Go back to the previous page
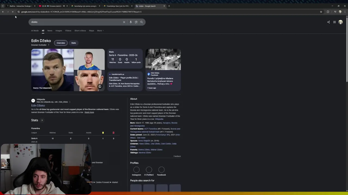 [x=3, y=12]
